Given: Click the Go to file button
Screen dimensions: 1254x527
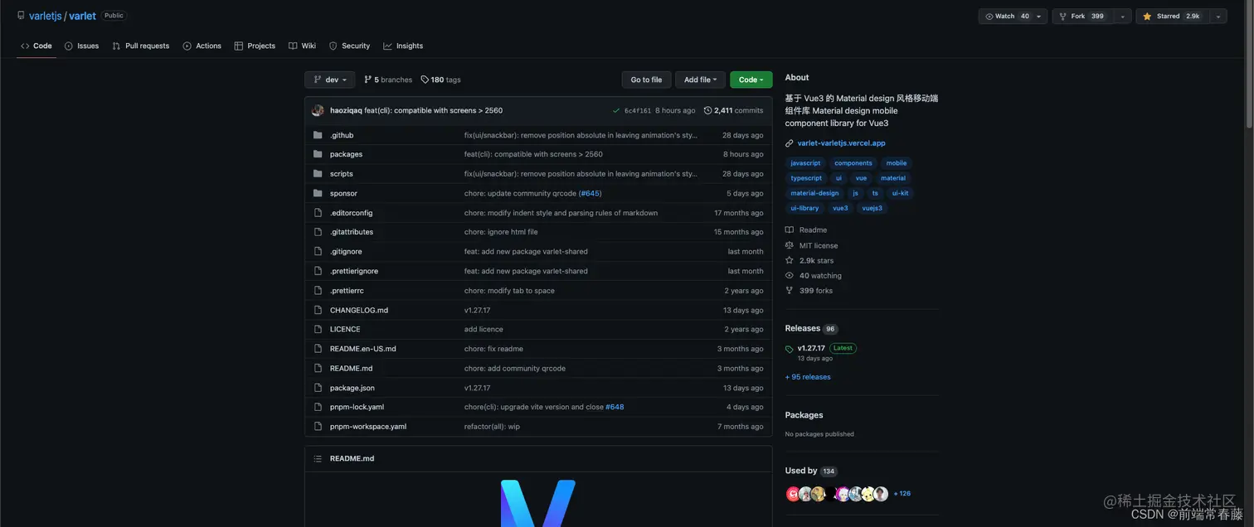Looking at the screenshot, I should [x=646, y=80].
